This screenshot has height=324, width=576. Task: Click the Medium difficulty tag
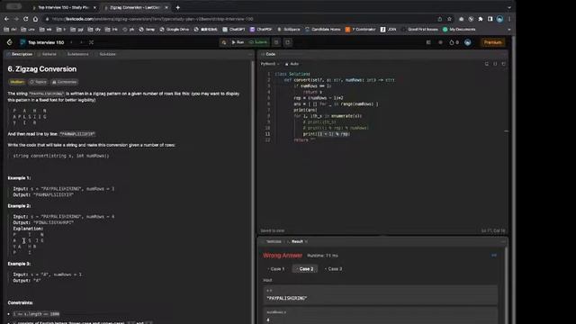click(x=17, y=82)
